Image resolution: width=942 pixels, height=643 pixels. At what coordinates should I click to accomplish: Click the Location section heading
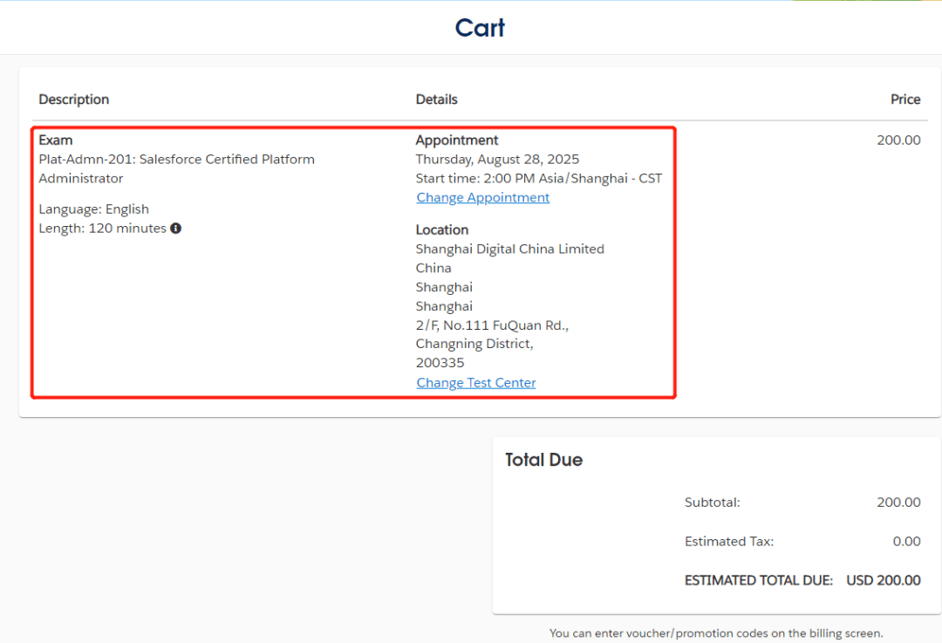(x=441, y=230)
